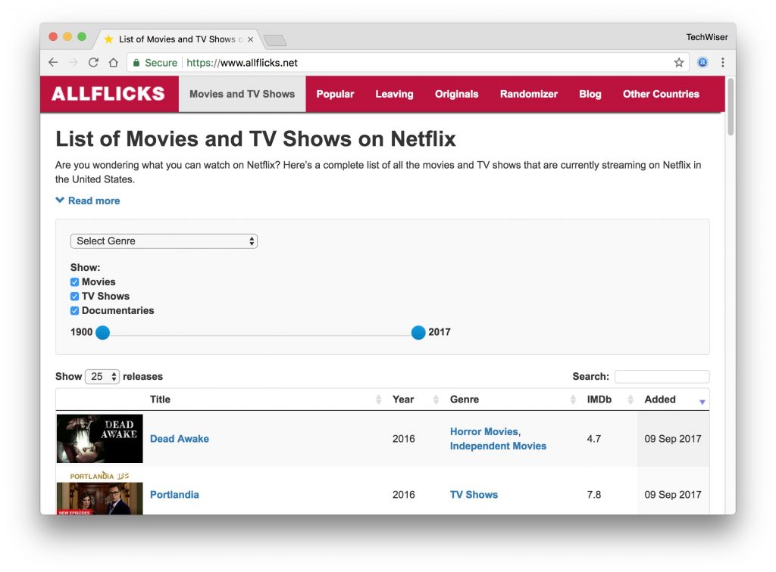
Task: Open the Select Genre dropdown
Action: click(x=164, y=241)
